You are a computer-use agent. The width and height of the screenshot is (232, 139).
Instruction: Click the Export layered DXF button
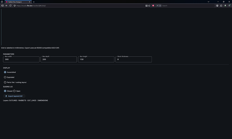14,96
